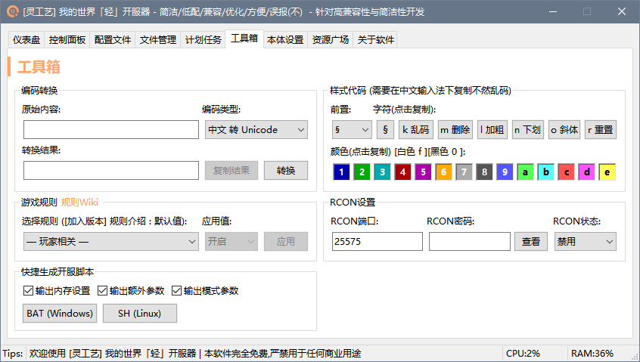
Task: Copy the l bold style code
Action: click(x=492, y=130)
